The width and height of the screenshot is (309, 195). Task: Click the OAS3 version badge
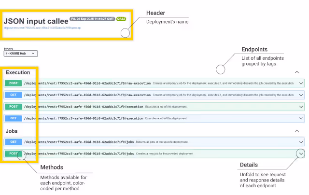[121, 19]
